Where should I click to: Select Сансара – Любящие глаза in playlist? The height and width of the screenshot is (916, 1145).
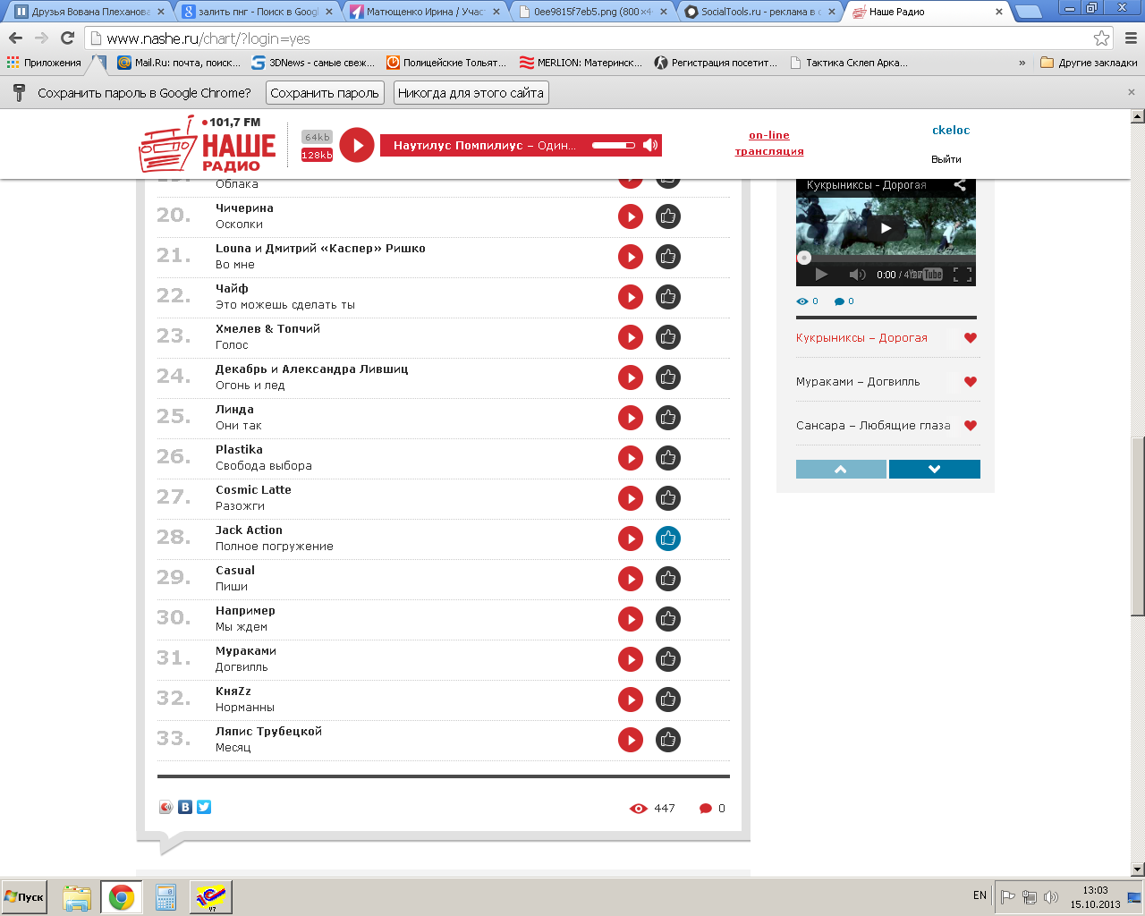tap(873, 426)
